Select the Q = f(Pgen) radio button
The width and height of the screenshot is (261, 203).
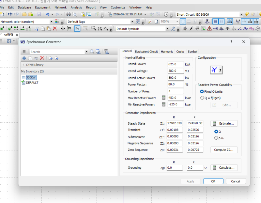click(x=202, y=98)
